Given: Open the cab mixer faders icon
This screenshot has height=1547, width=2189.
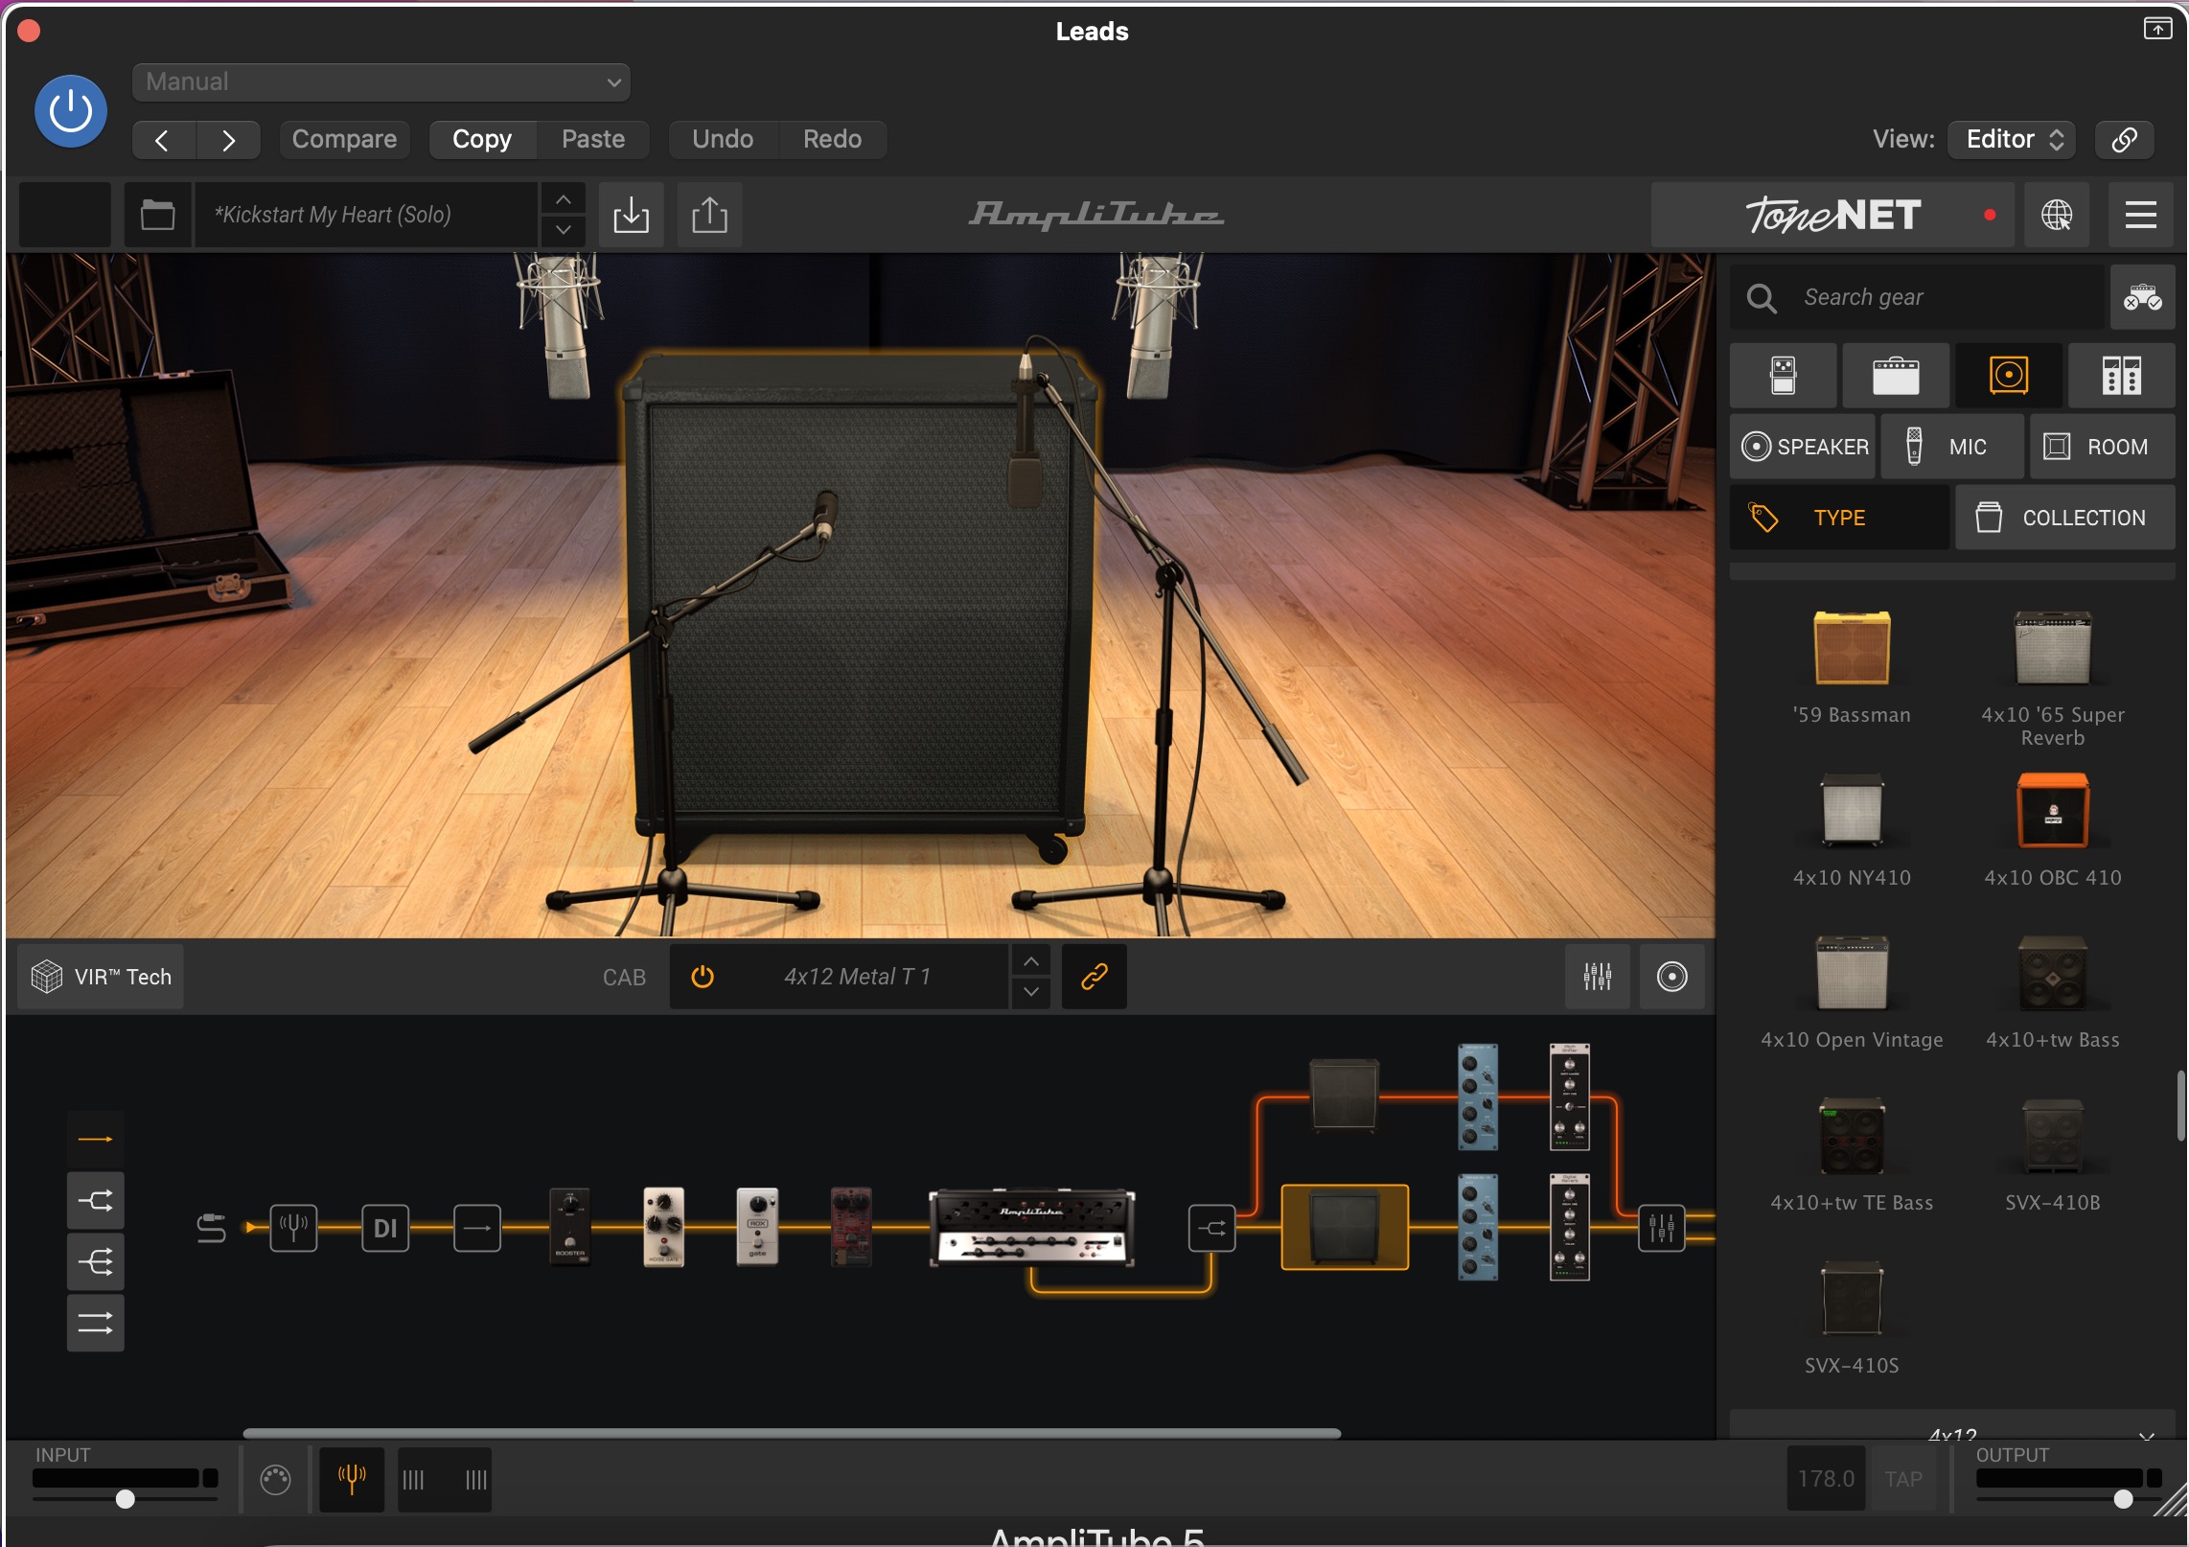Looking at the screenshot, I should pyautogui.click(x=1597, y=977).
